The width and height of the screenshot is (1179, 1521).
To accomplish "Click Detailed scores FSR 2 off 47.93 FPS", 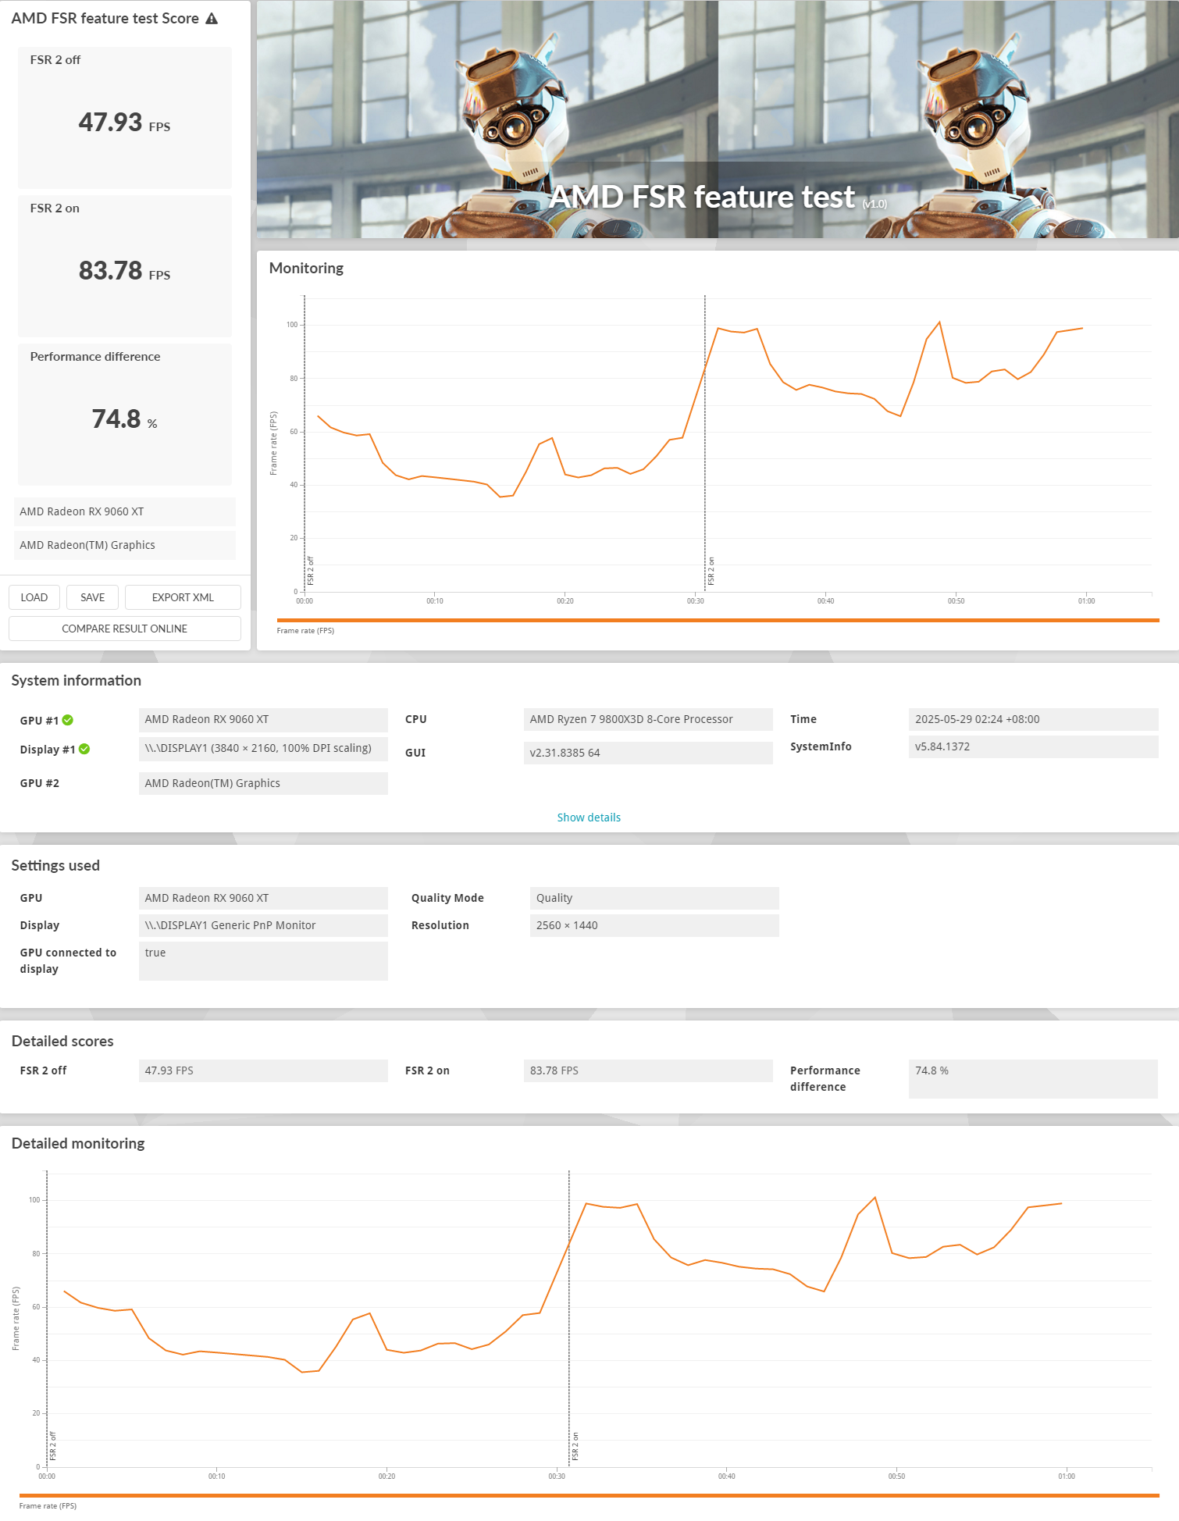I will pyautogui.click(x=263, y=1070).
